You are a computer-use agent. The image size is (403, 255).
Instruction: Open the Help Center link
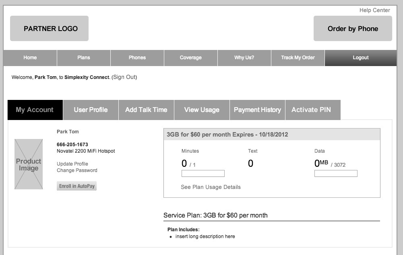click(374, 10)
